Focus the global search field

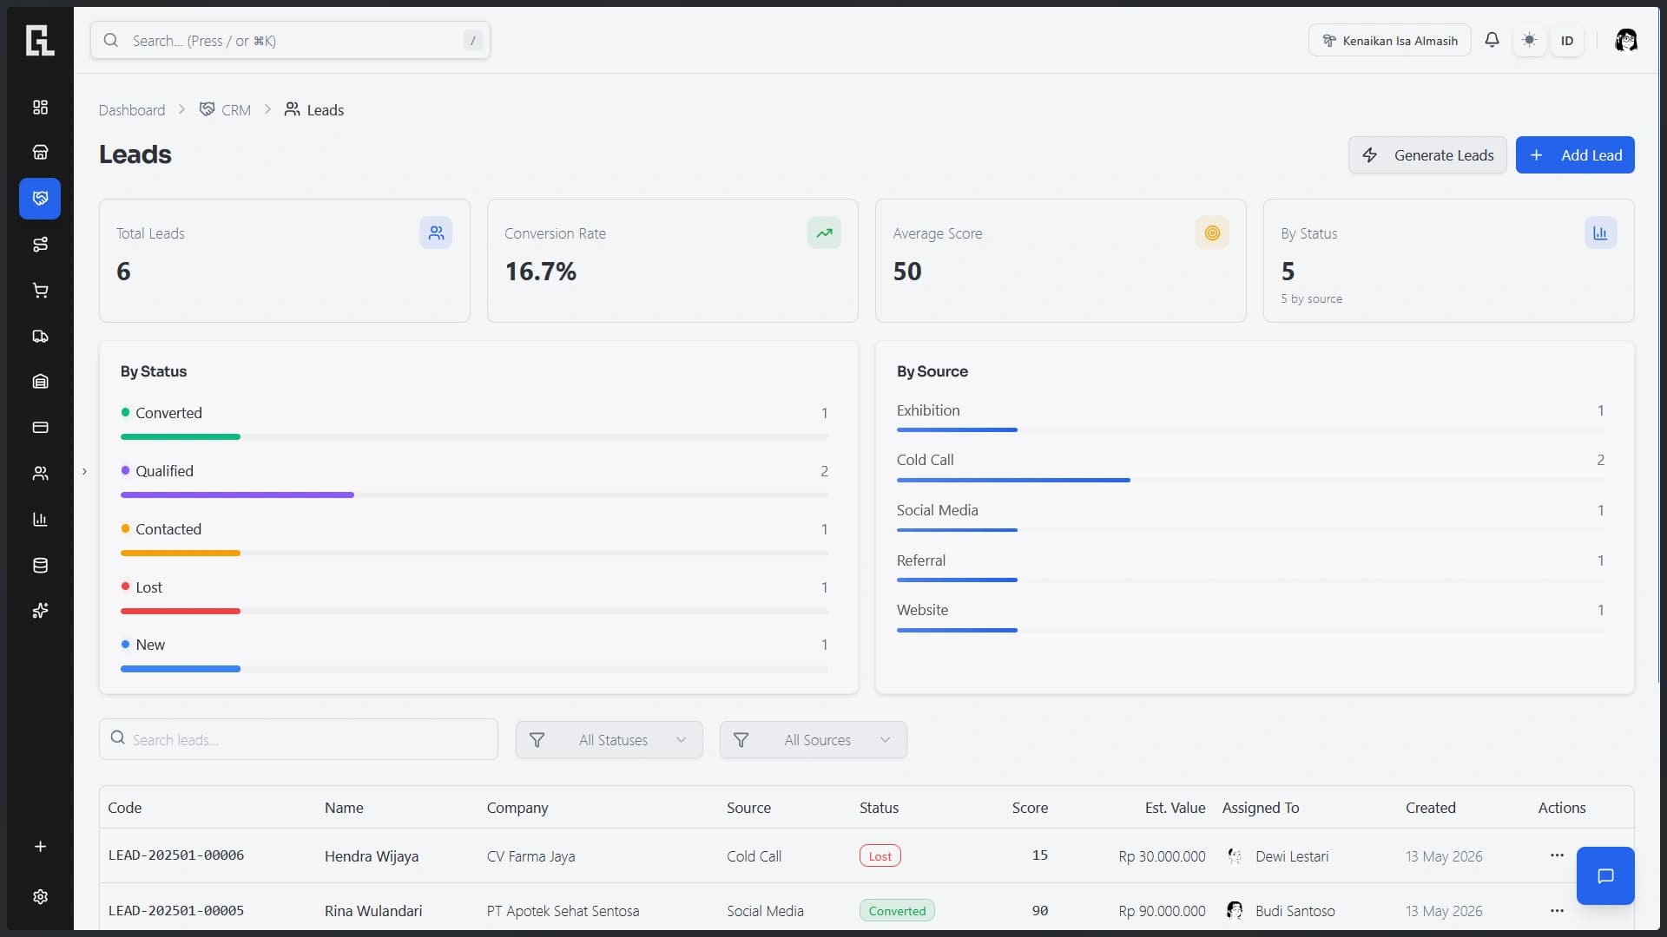[290, 40]
